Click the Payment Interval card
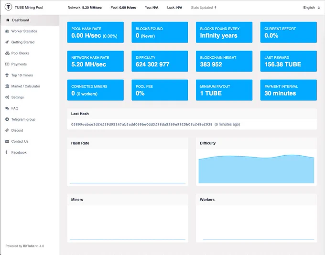The height and width of the screenshot is (255, 325). coord(289,90)
